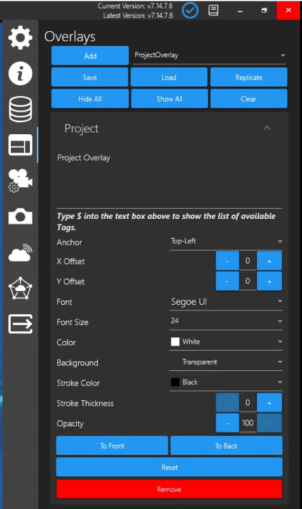Open the info sidebar icon
Image resolution: width=302 pixels, height=509 pixels.
[x=20, y=74]
